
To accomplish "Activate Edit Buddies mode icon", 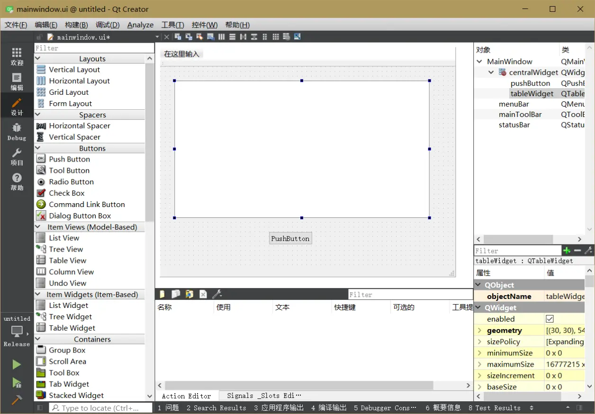I will tap(199, 37).
